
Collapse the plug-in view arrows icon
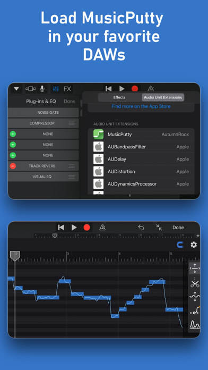[x=159, y=228]
